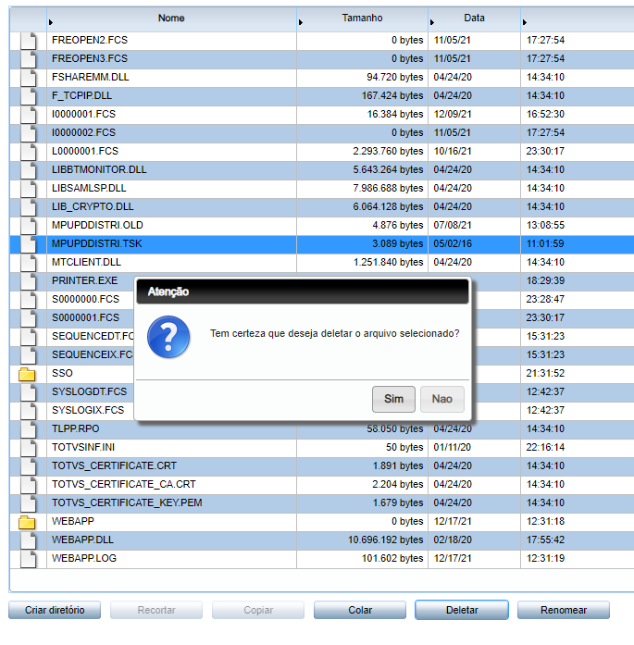Click the file icon next to TOTVS_CERTIFICATE.CRT
The image size is (634, 645).
[x=28, y=466]
